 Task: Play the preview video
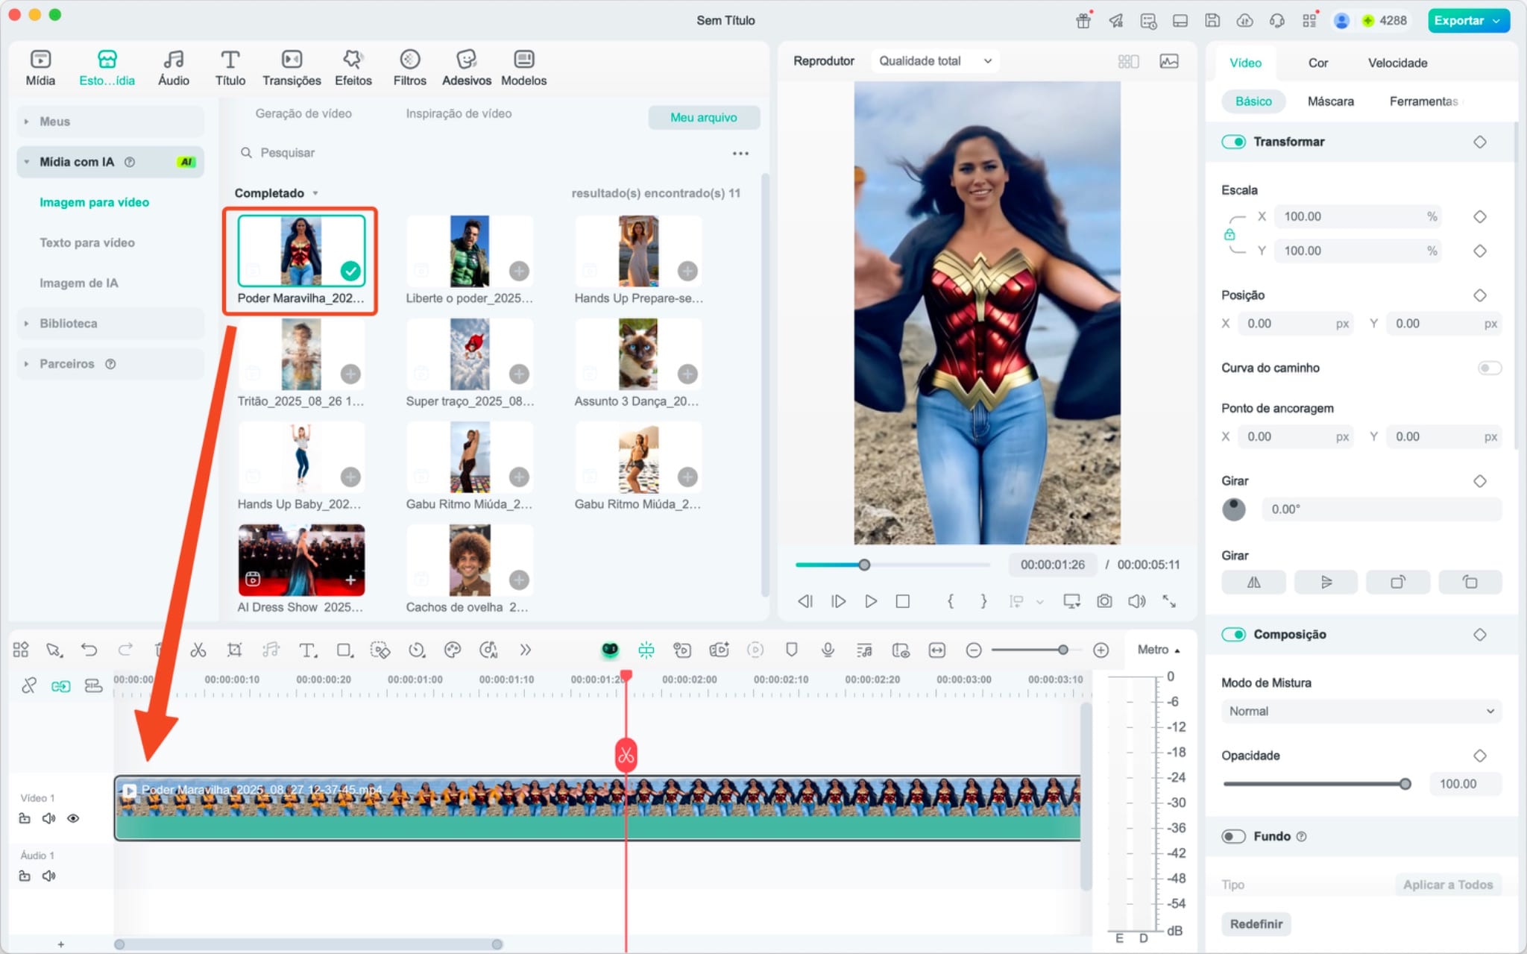(x=870, y=601)
